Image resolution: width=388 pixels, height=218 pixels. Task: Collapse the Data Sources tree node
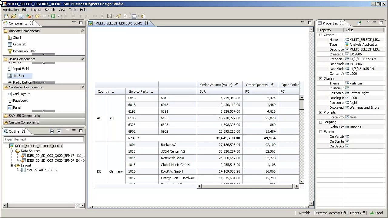pyautogui.click(x=12, y=151)
